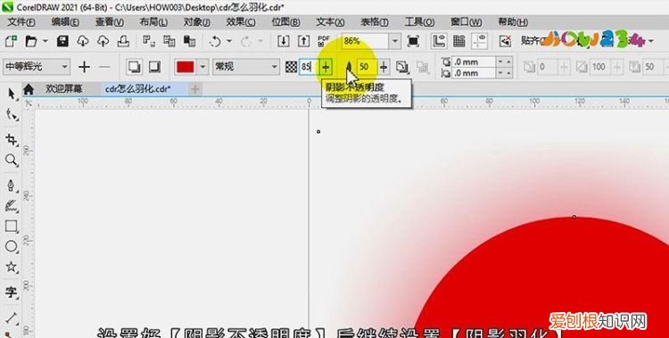
Task: Create a new document with New icon
Action: (x=11, y=41)
